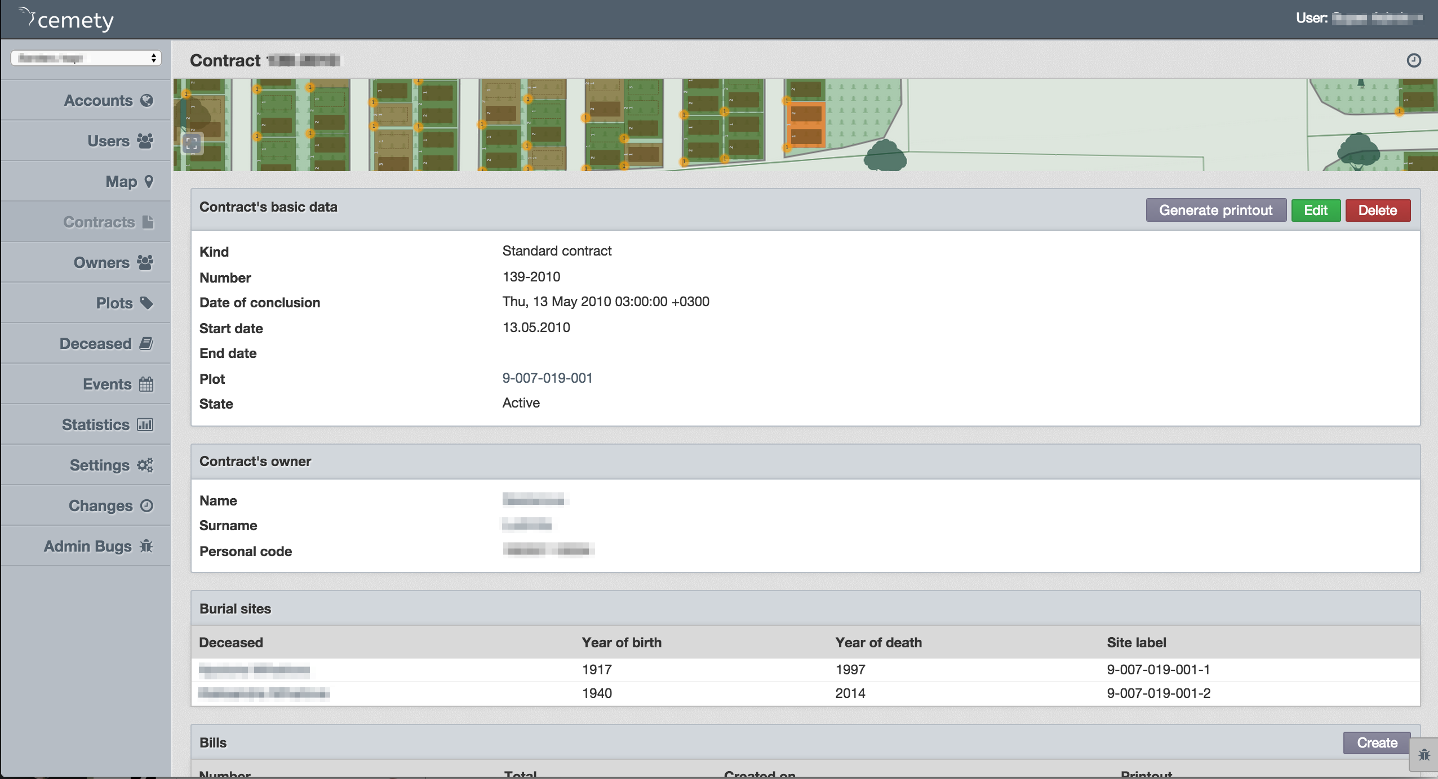
Task: Click the Create button in Bills section
Action: [x=1377, y=742]
